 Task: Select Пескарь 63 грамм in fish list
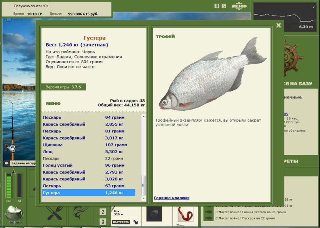point(88,186)
